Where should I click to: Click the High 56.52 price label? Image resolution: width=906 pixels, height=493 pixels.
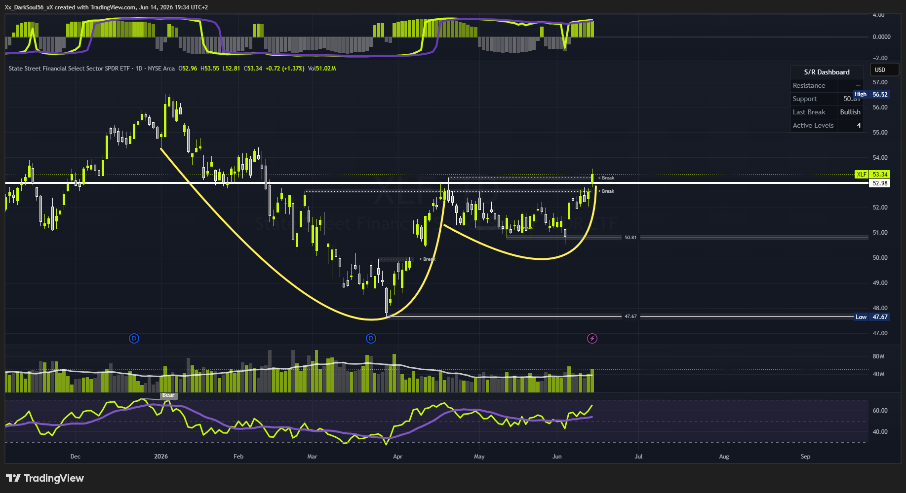click(x=871, y=94)
